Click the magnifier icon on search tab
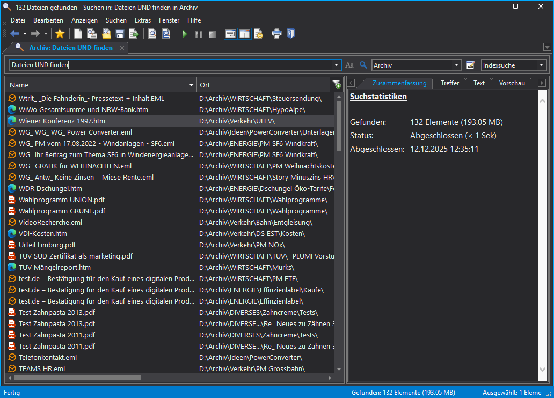Viewport: 554px width, 398px height. click(x=19, y=47)
